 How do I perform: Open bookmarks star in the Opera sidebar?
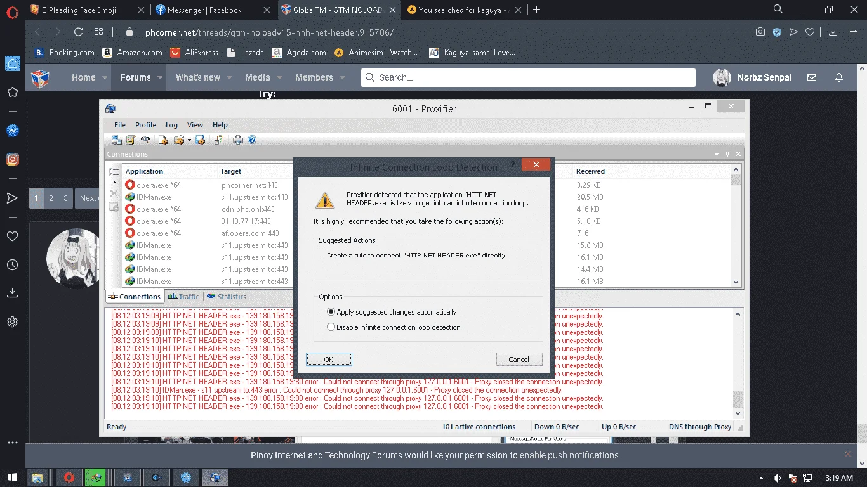(12, 92)
